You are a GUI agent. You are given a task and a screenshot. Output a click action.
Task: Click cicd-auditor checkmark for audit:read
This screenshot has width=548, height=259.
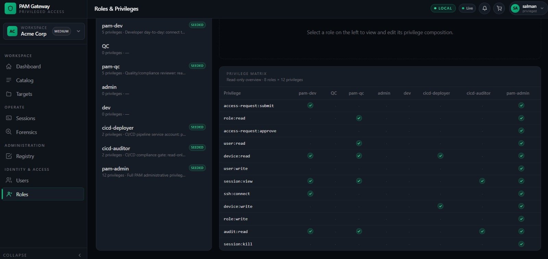482,231
